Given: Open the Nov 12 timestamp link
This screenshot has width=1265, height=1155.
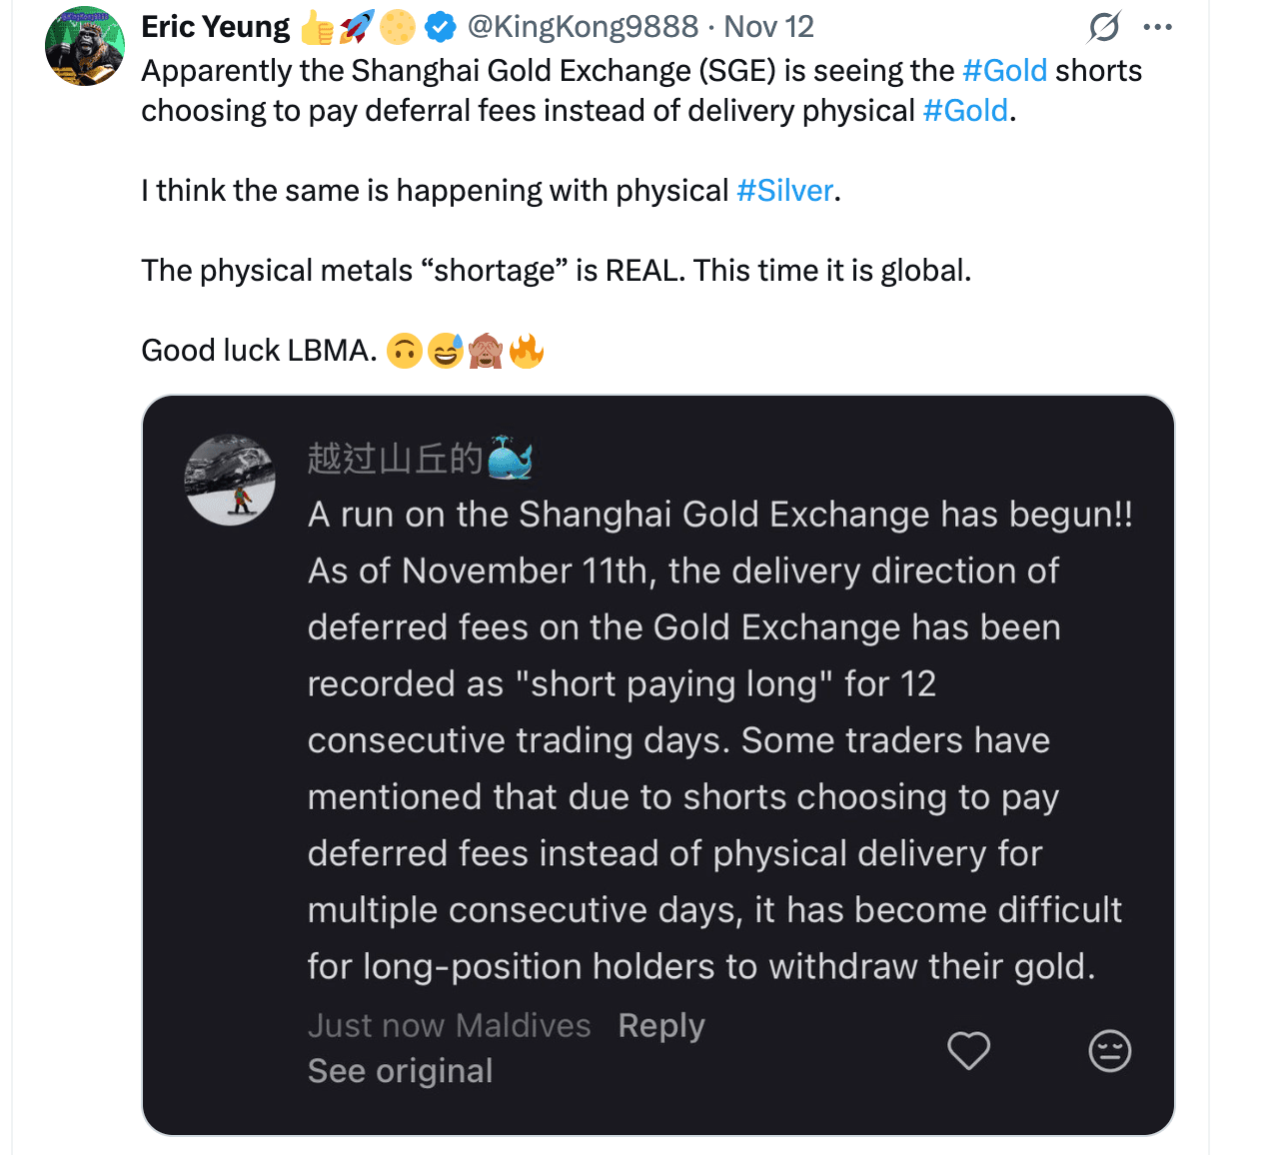Looking at the screenshot, I should (768, 27).
